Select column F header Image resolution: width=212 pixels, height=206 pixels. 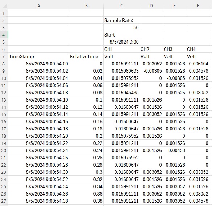198,6
